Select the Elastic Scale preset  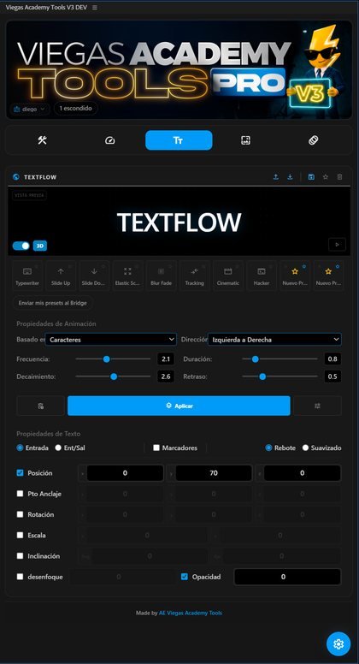coord(127,276)
